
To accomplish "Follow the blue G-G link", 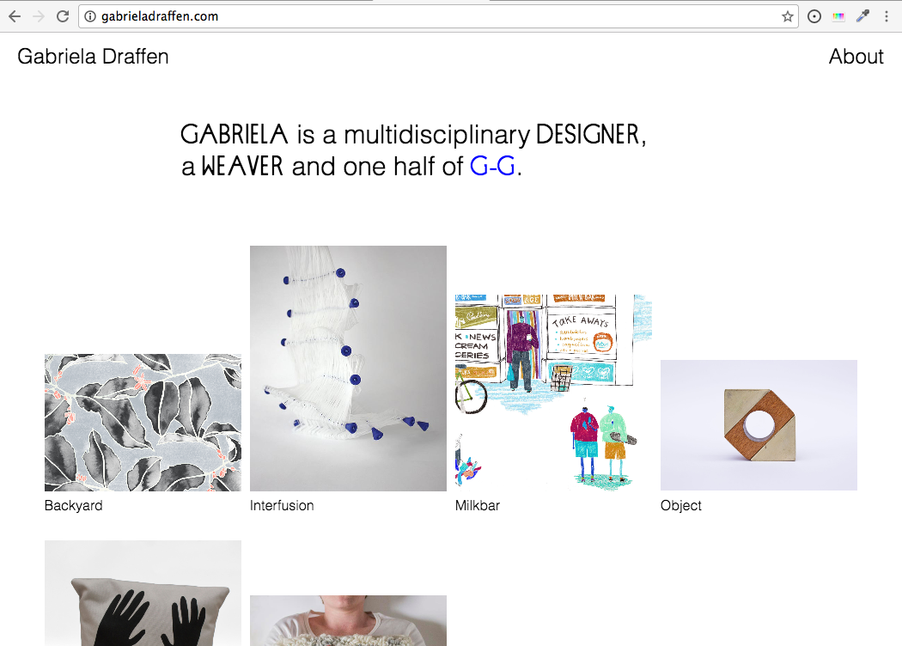I will [x=492, y=167].
